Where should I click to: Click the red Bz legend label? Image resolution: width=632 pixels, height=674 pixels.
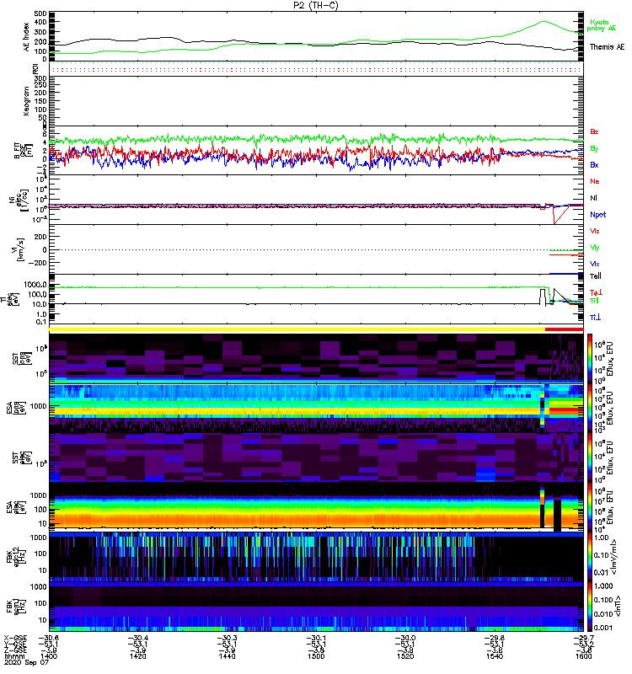pyautogui.click(x=594, y=131)
